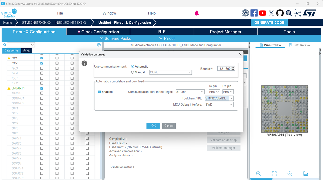Open the MCU Debug interface SWD dropdown
323x182 pixels.
pos(219,105)
